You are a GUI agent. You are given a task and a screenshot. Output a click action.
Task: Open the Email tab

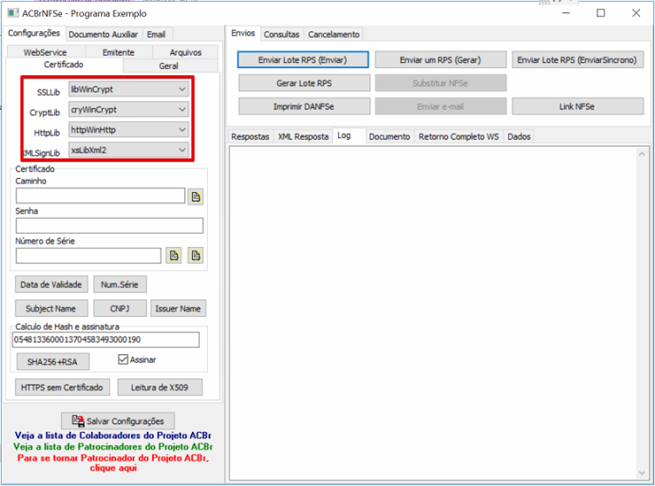156,34
